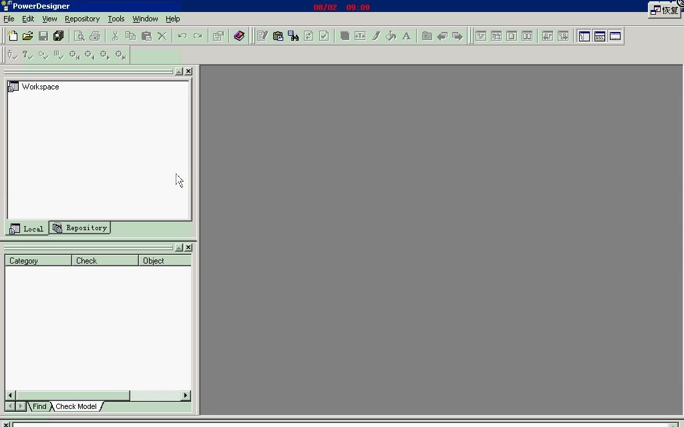This screenshot has width=684, height=427.
Task: Create a new model
Action: [x=12, y=35]
